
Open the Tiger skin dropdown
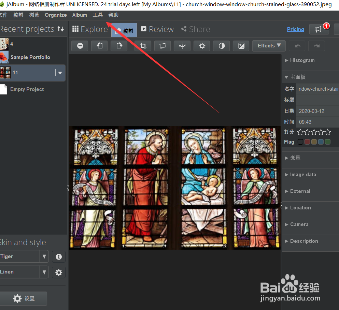[x=44, y=256]
